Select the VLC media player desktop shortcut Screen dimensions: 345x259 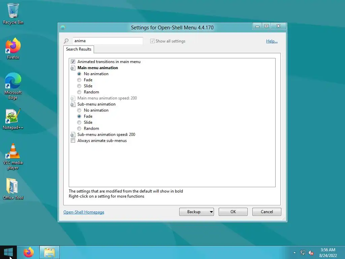(x=13, y=156)
